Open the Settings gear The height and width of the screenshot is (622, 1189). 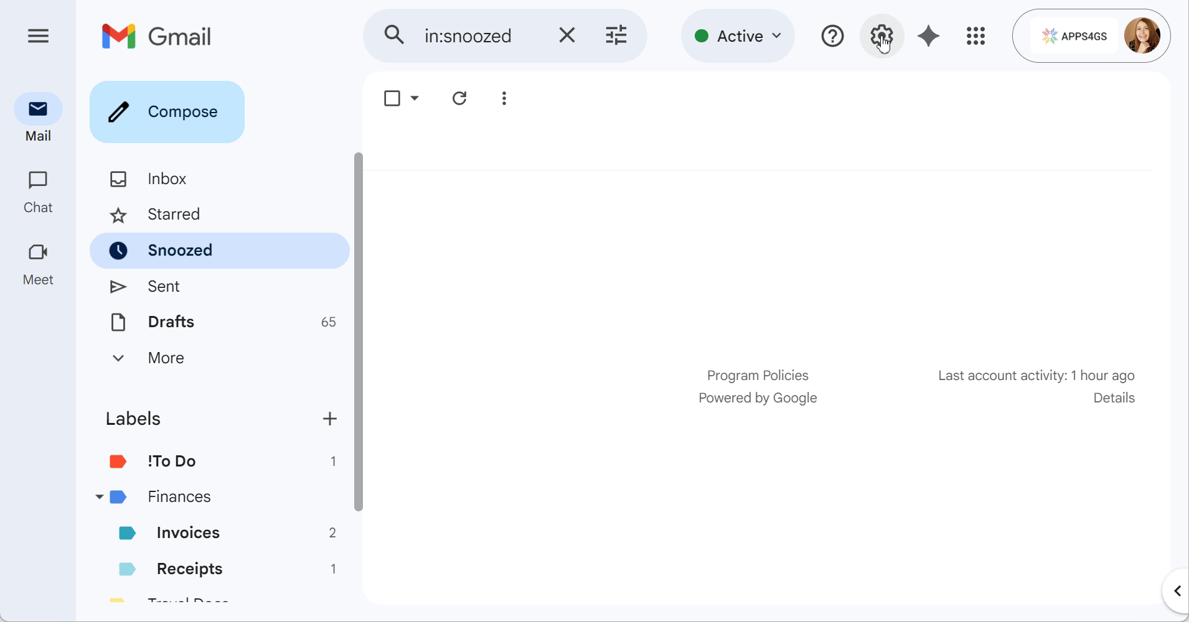[x=882, y=35]
